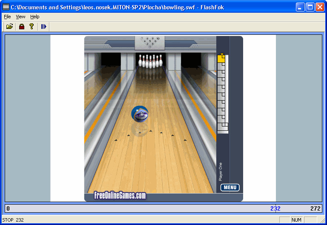This screenshot has width=327, height=225.
Task: Click the FlashFok application icon in title bar
Action: click(x=6, y=7)
